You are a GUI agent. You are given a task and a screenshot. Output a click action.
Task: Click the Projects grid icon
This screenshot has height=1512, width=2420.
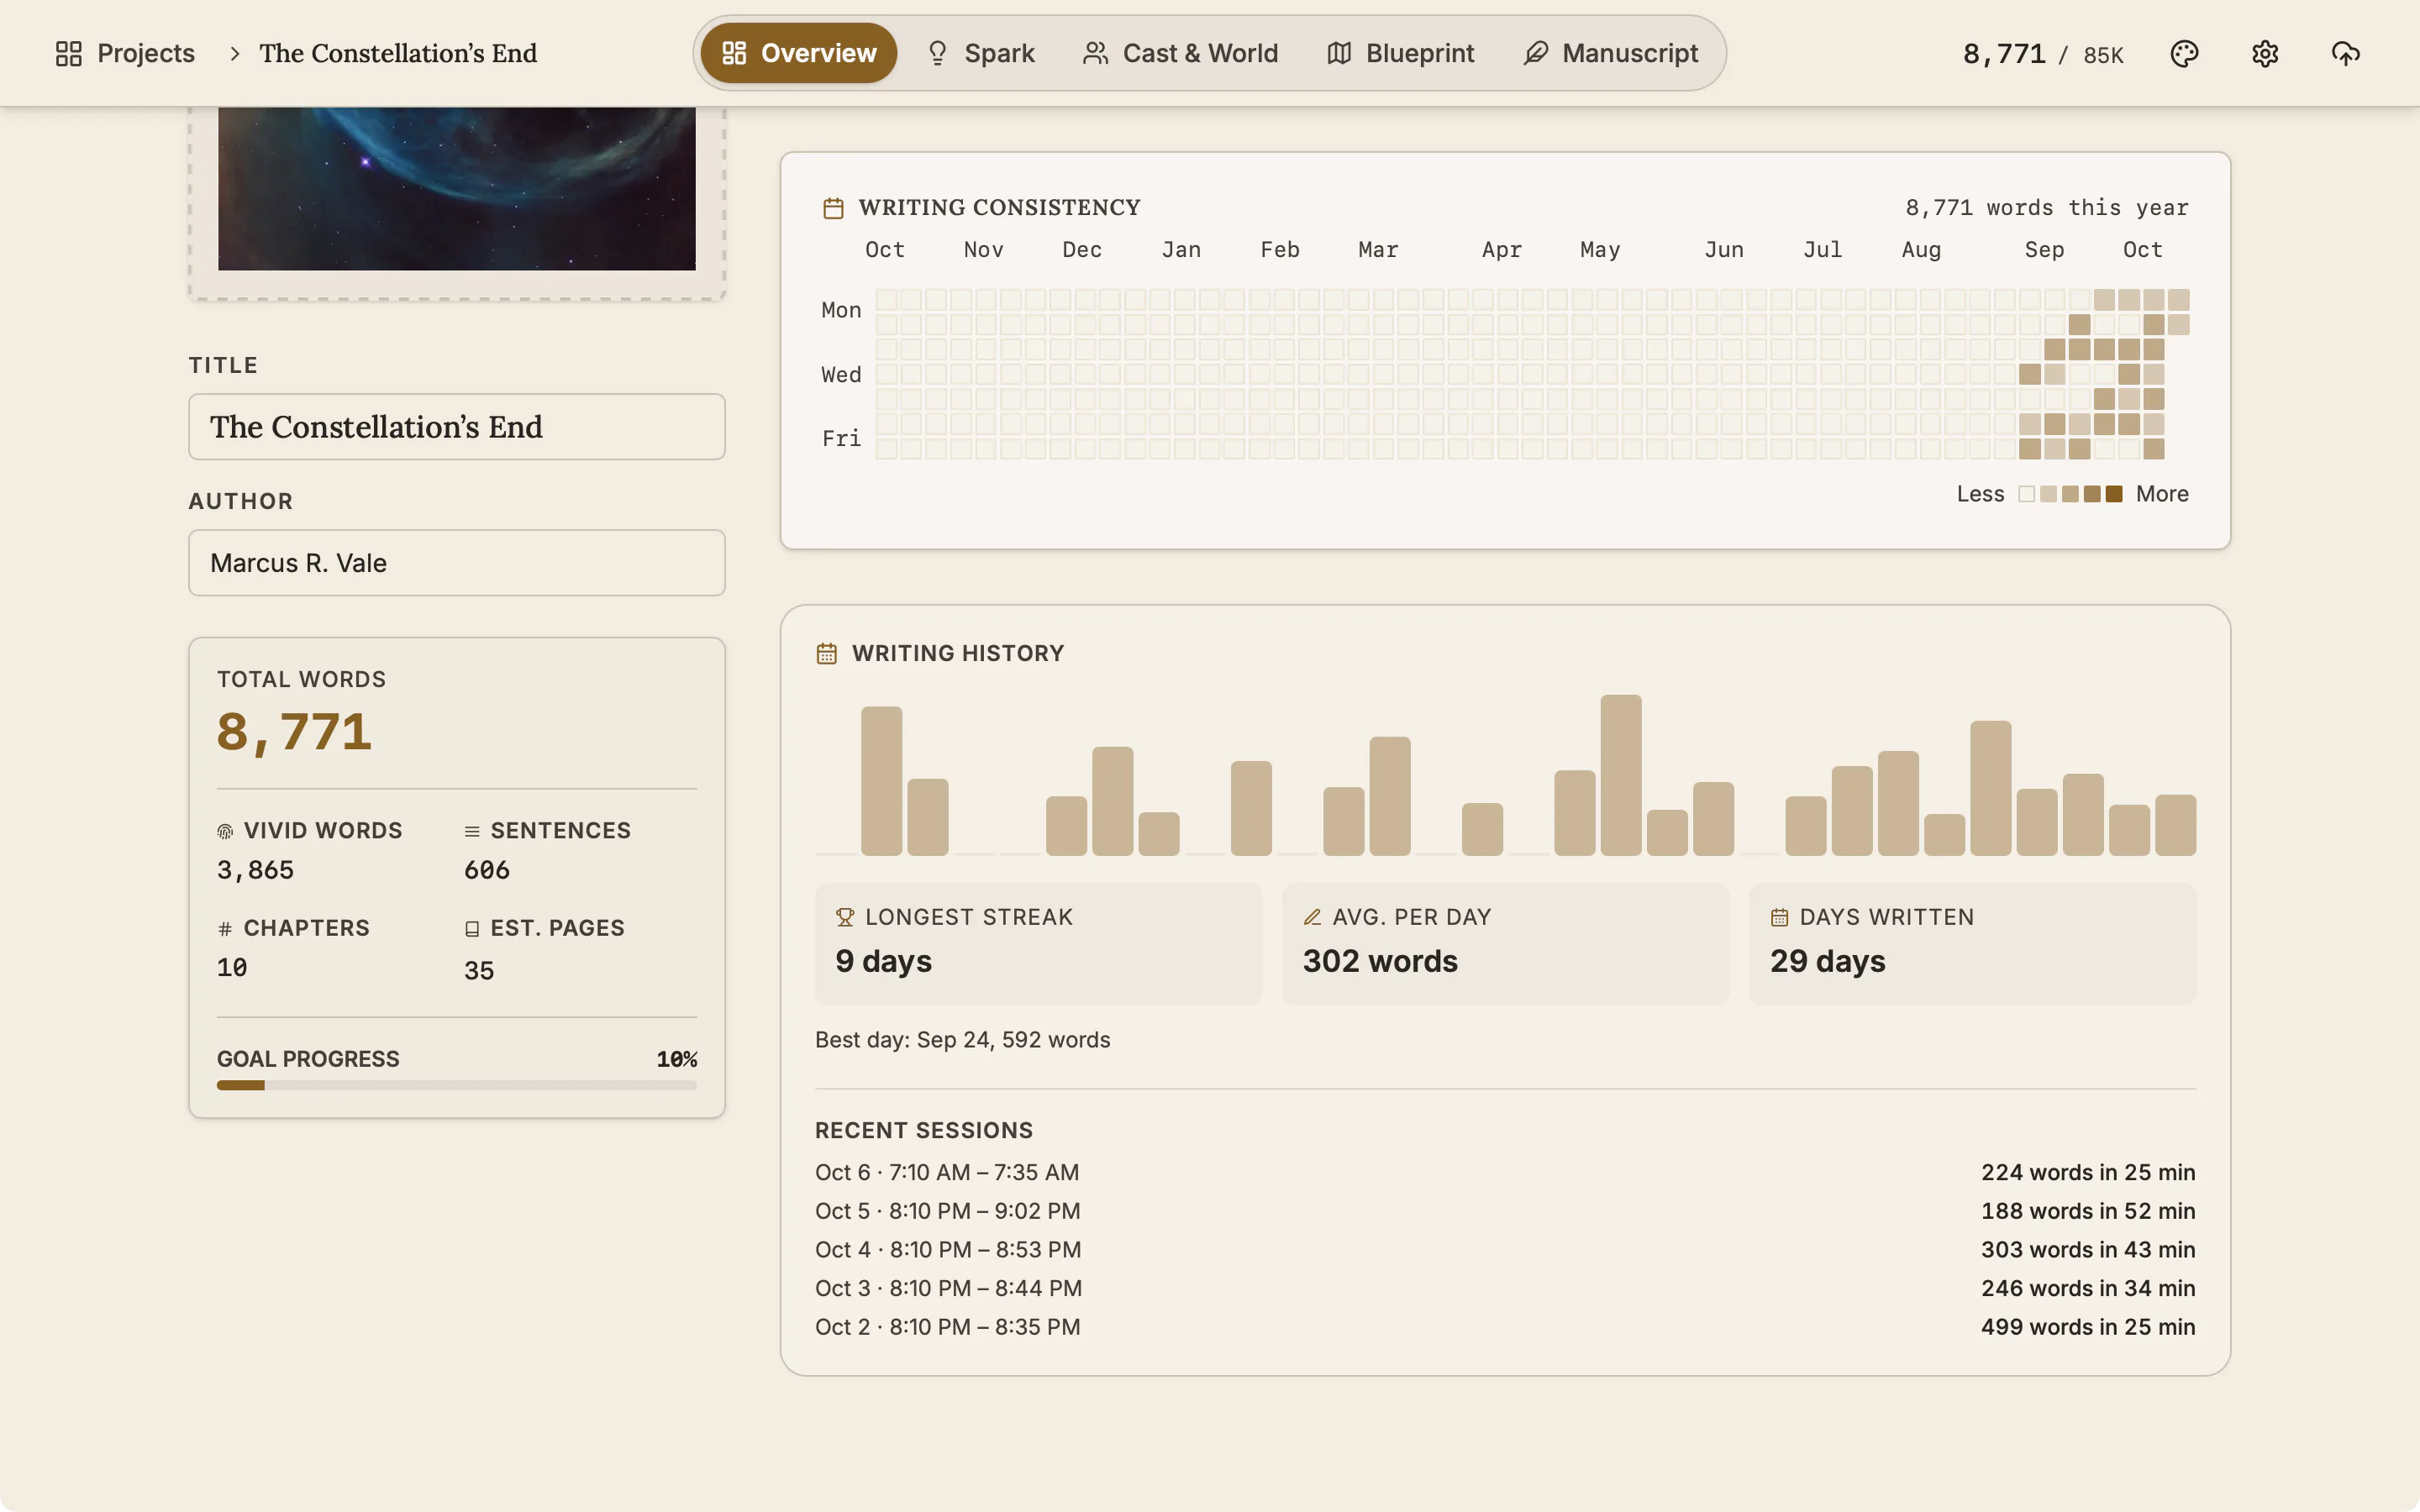click(69, 53)
